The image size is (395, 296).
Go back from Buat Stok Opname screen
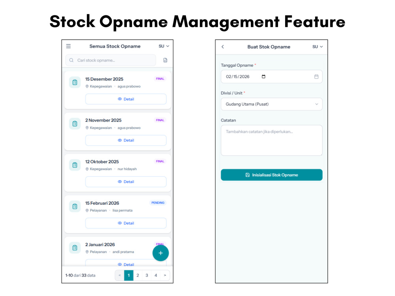point(223,47)
